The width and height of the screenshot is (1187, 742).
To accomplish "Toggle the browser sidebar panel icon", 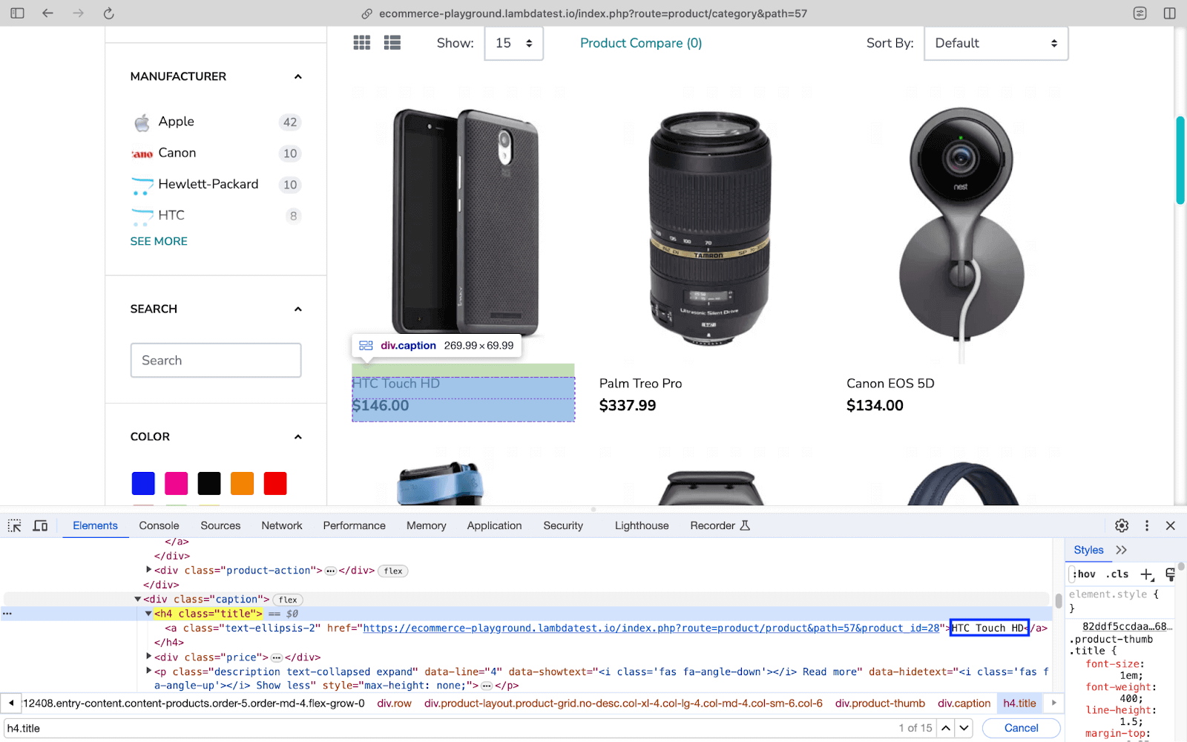I will click(17, 13).
